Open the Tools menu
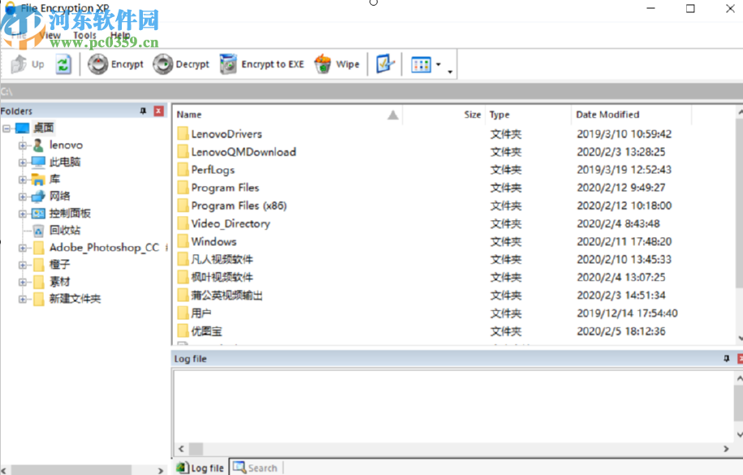Viewport: 743px width, 475px height. 84,35
